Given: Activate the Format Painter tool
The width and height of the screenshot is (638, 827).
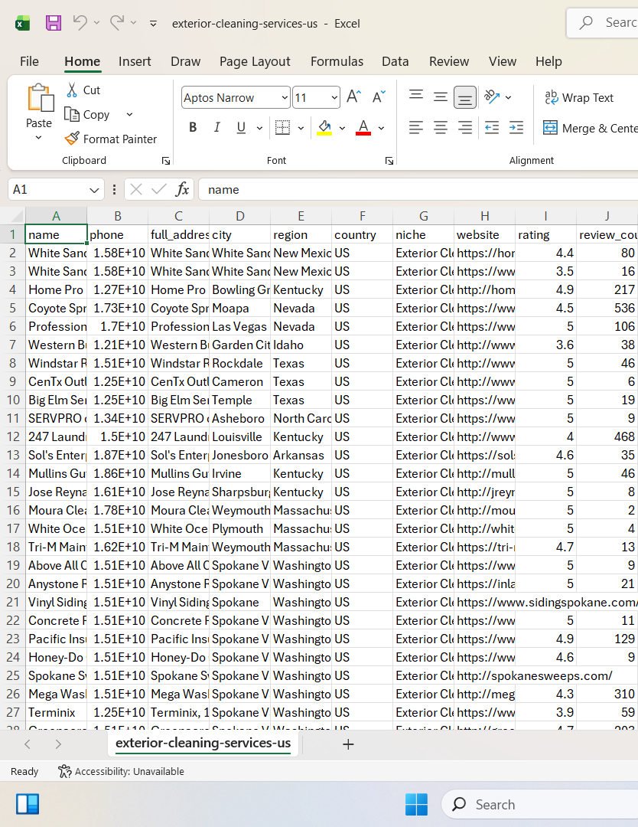Looking at the screenshot, I should point(111,139).
